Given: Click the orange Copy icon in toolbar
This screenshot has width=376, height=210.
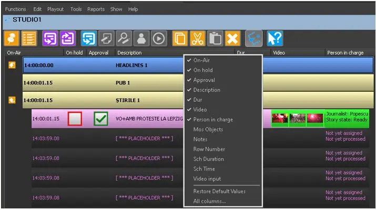Looking at the screenshot, I should coord(180,38).
